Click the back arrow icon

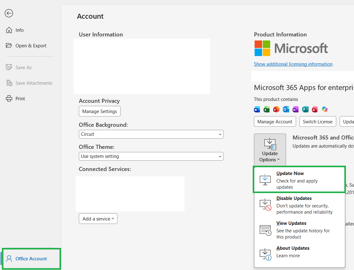pyautogui.click(x=9, y=13)
